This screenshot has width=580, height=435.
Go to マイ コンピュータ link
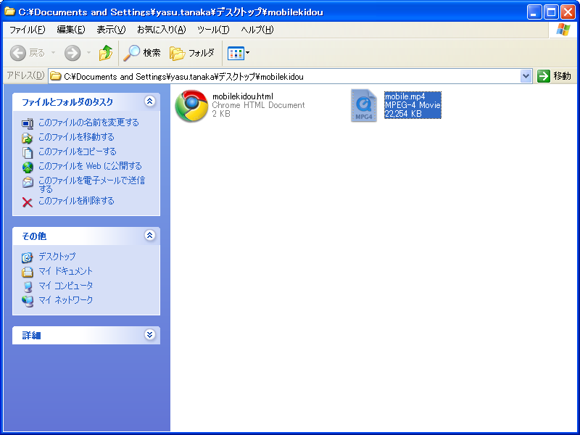(65, 286)
